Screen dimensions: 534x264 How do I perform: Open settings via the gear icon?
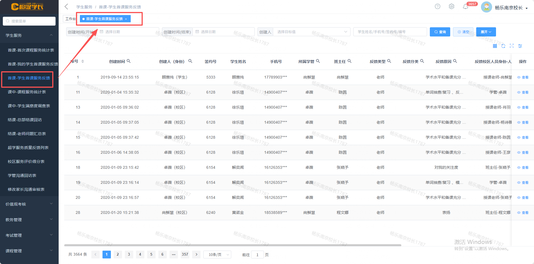point(451,6)
